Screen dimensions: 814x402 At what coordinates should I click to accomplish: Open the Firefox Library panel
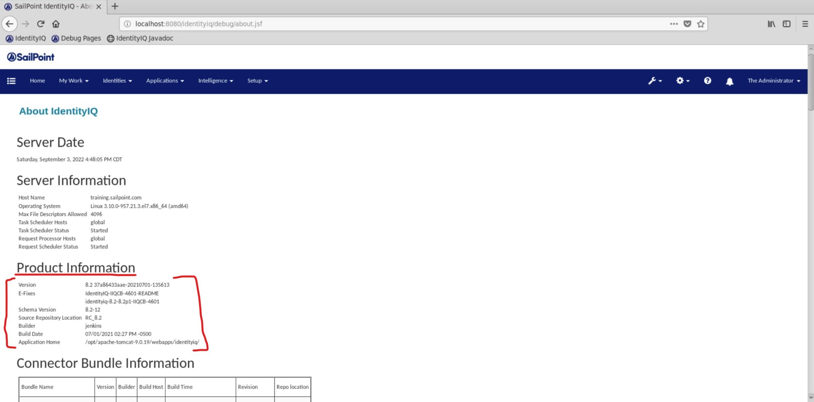pos(770,23)
